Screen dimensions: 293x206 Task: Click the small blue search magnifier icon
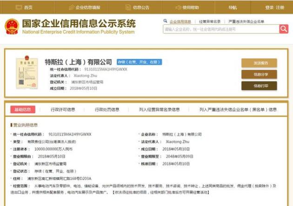[x=165, y=21]
